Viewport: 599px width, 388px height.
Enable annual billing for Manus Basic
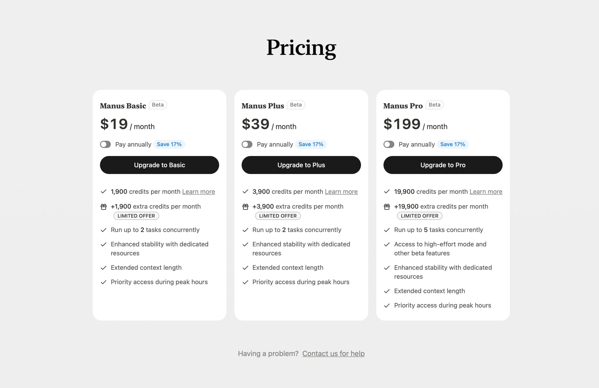105,144
